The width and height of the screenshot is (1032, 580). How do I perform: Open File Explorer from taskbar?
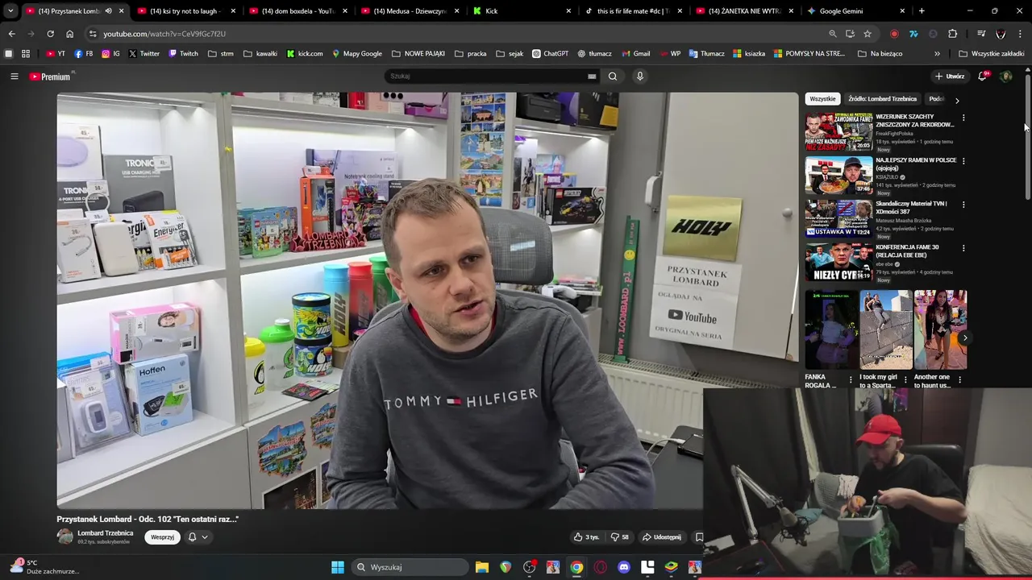[482, 567]
